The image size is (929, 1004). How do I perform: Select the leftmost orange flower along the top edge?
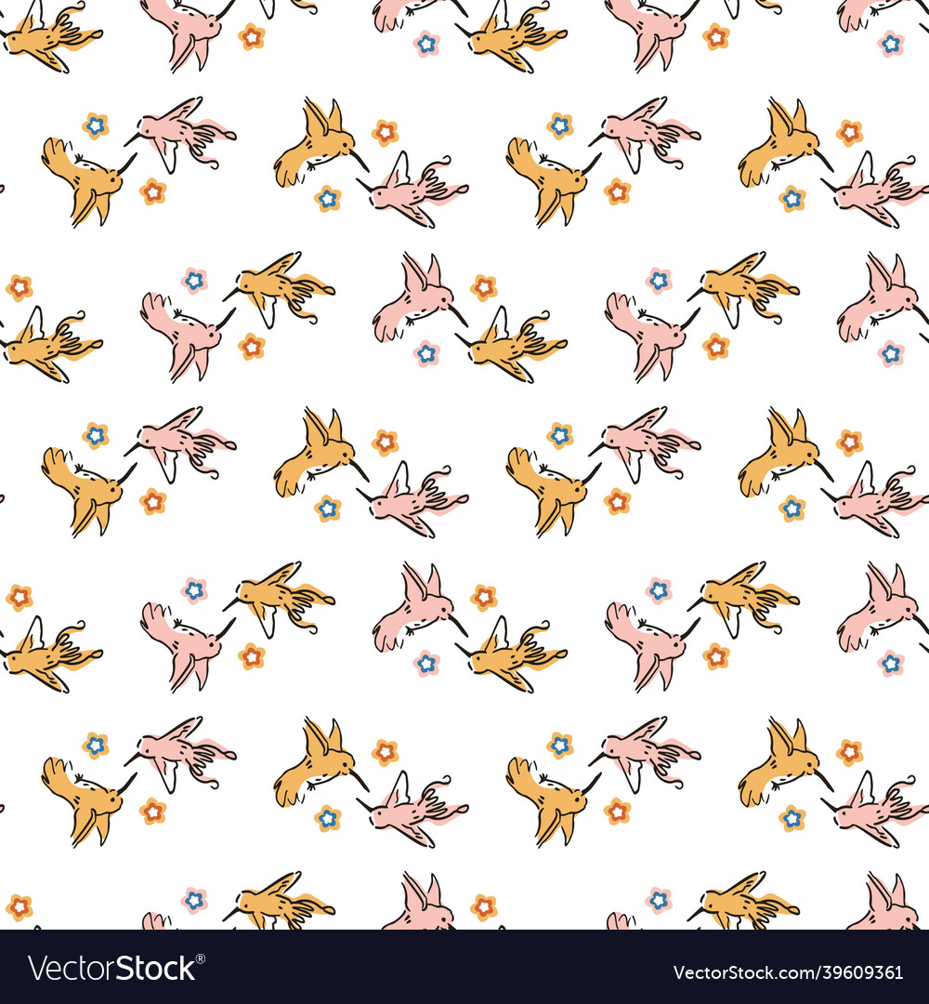(x=251, y=36)
